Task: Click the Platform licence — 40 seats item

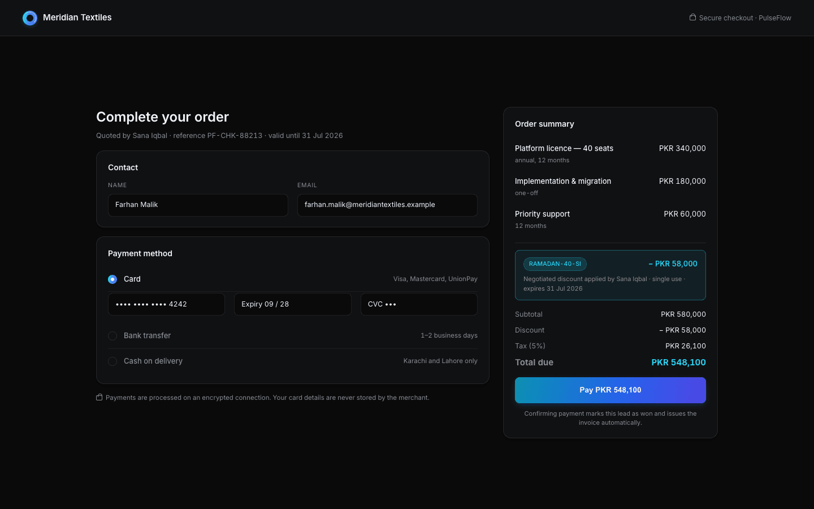Action: pos(564,148)
